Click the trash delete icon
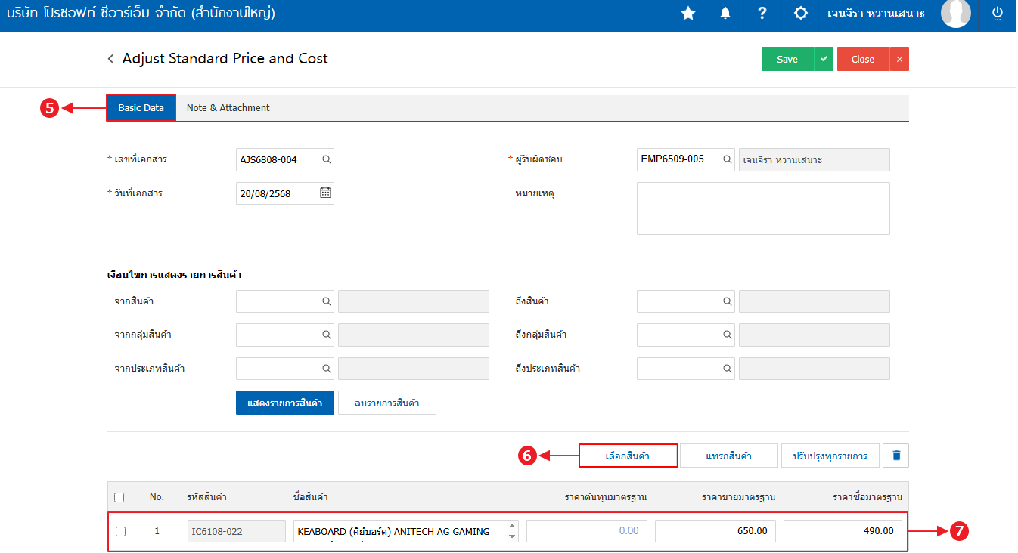Image resolution: width=1018 pixels, height=553 pixels. click(896, 456)
